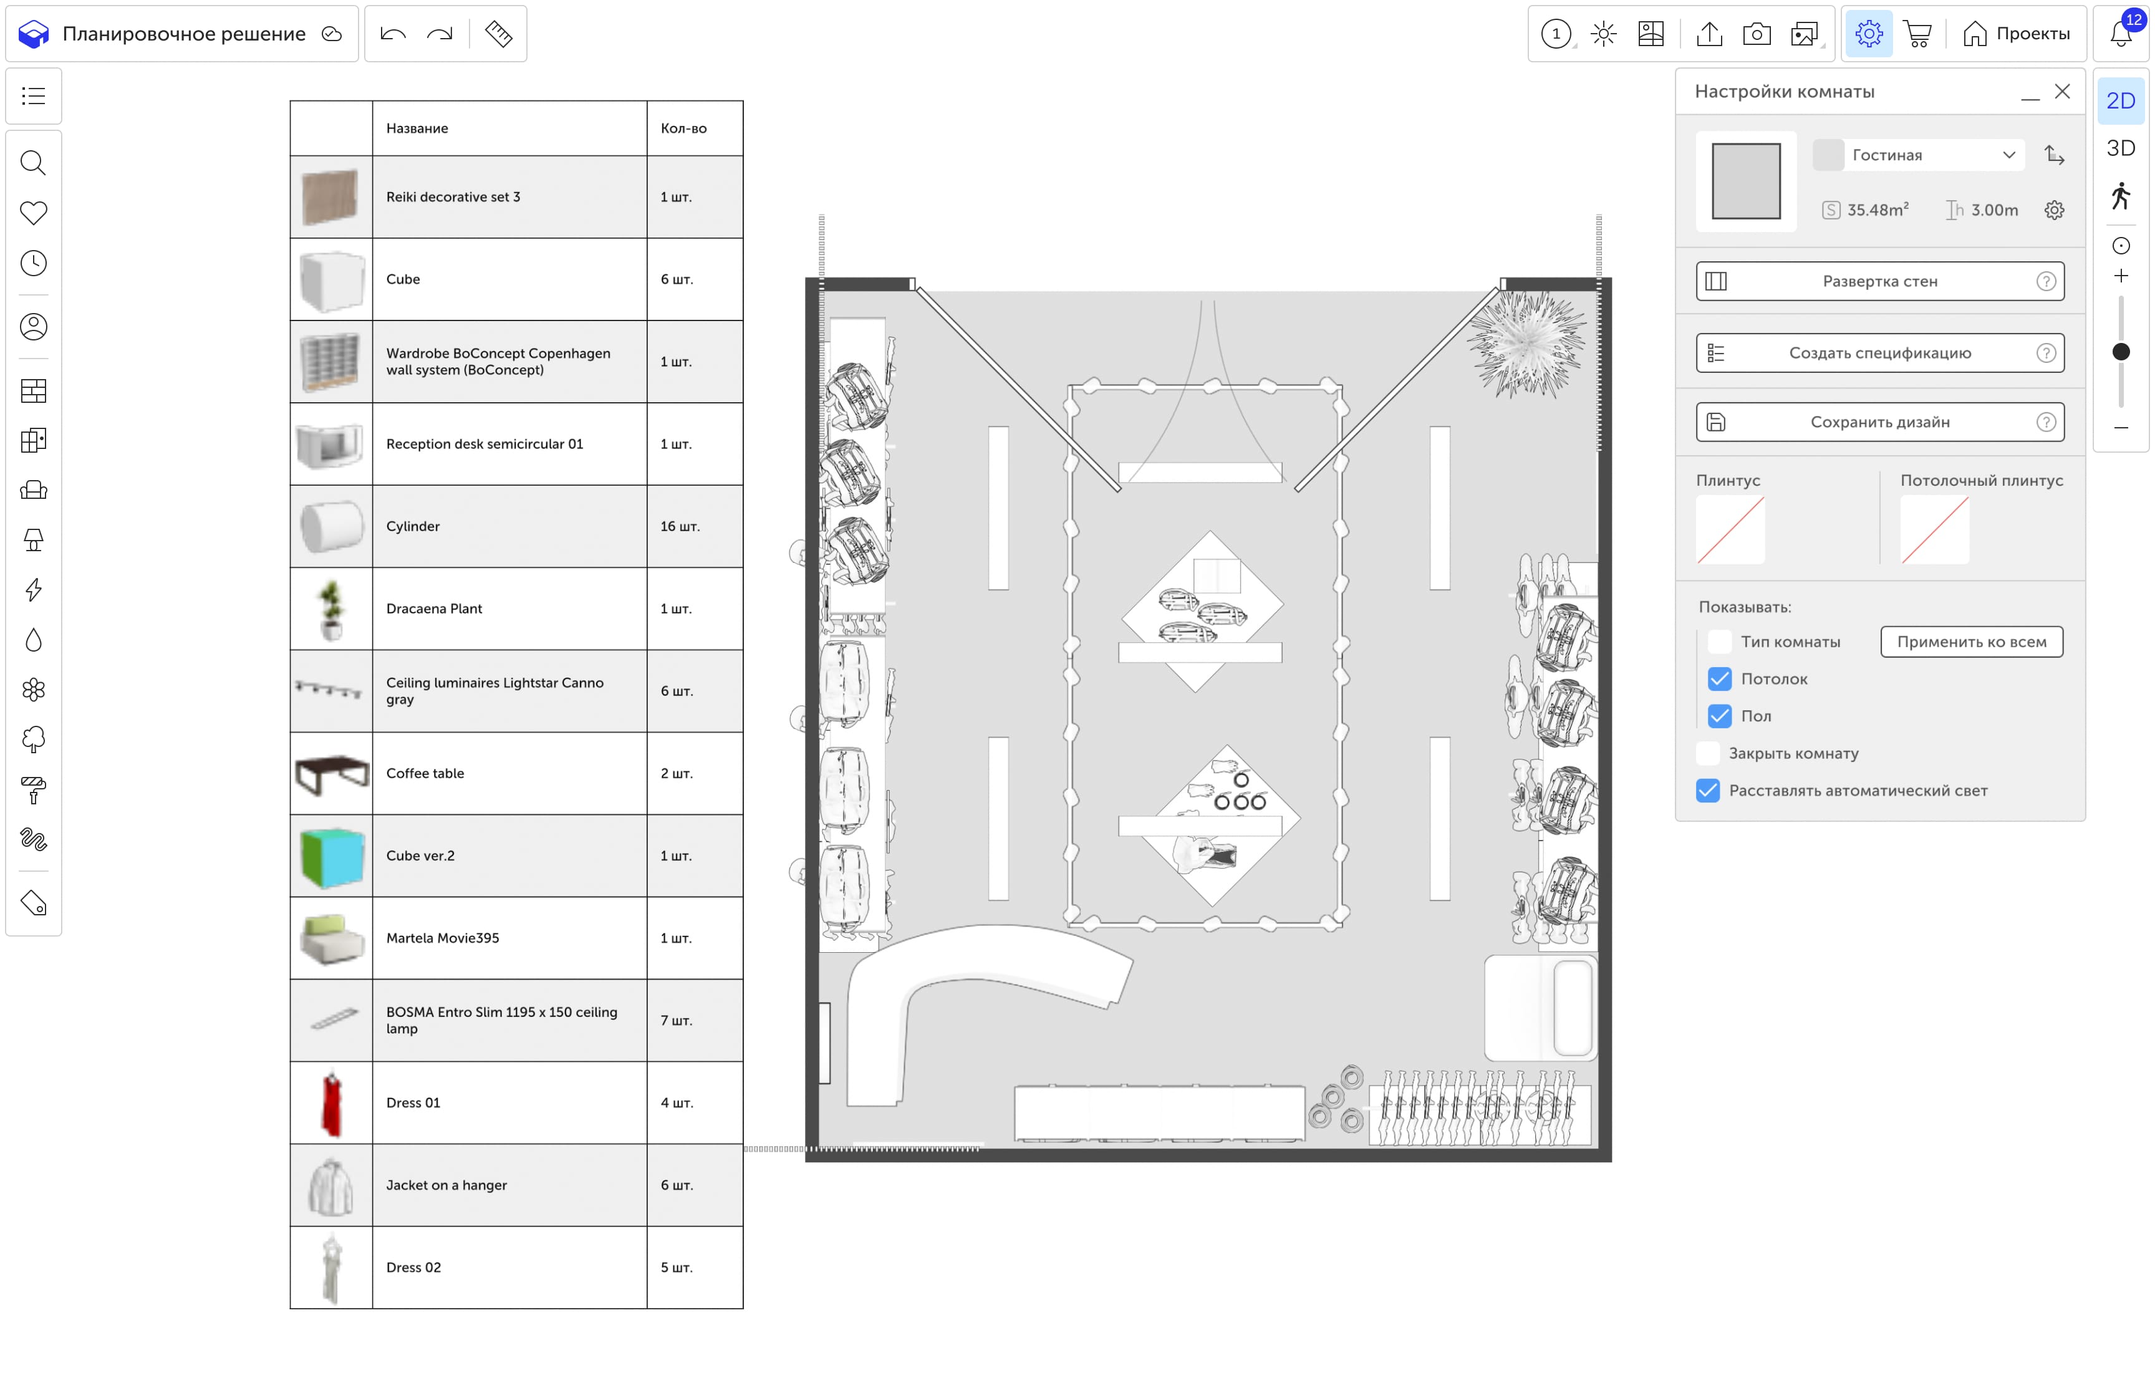Open the furniture sofa catalog icon
2155x1393 pixels.
pos(34,490)
